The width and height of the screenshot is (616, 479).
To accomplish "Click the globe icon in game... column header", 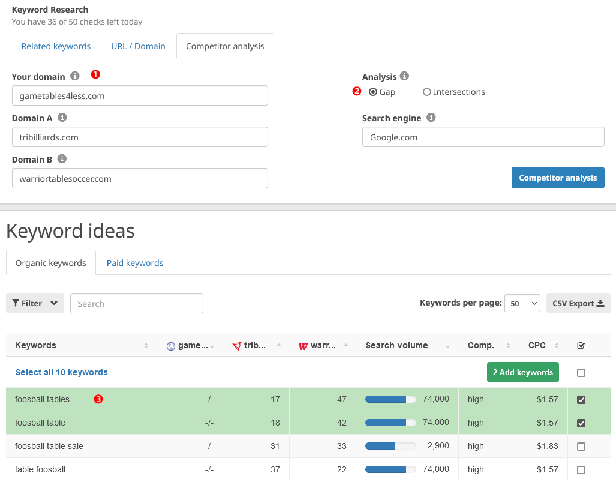I will 171,346.
